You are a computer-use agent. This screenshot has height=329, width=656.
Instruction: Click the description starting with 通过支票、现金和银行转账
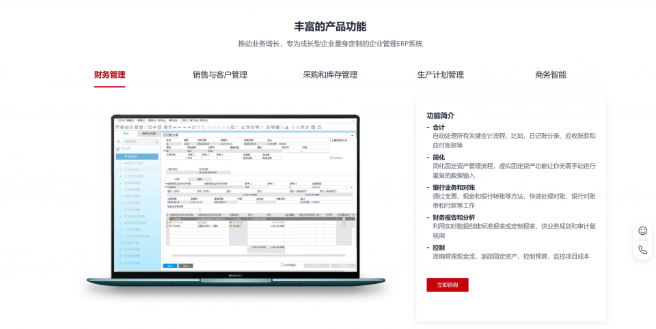514,201
